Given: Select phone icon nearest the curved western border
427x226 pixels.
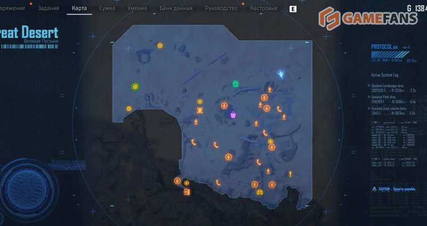Looking at the screenshot, I should click(194, 142).
